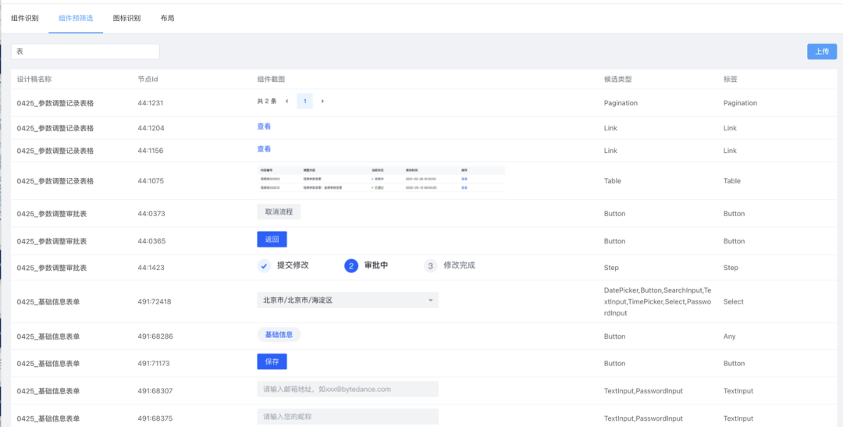The height and width of the screenshot is (427, 843).
Task: Click the blue 保存 button
Action: [x=272, y=361]
